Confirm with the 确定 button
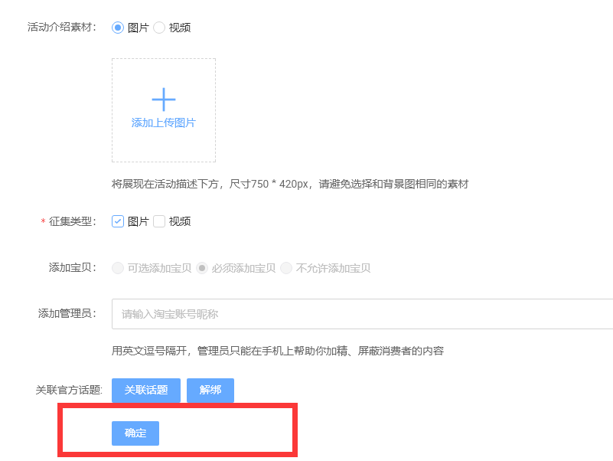This screenshot has width=613, height=461. coord(135,433)
